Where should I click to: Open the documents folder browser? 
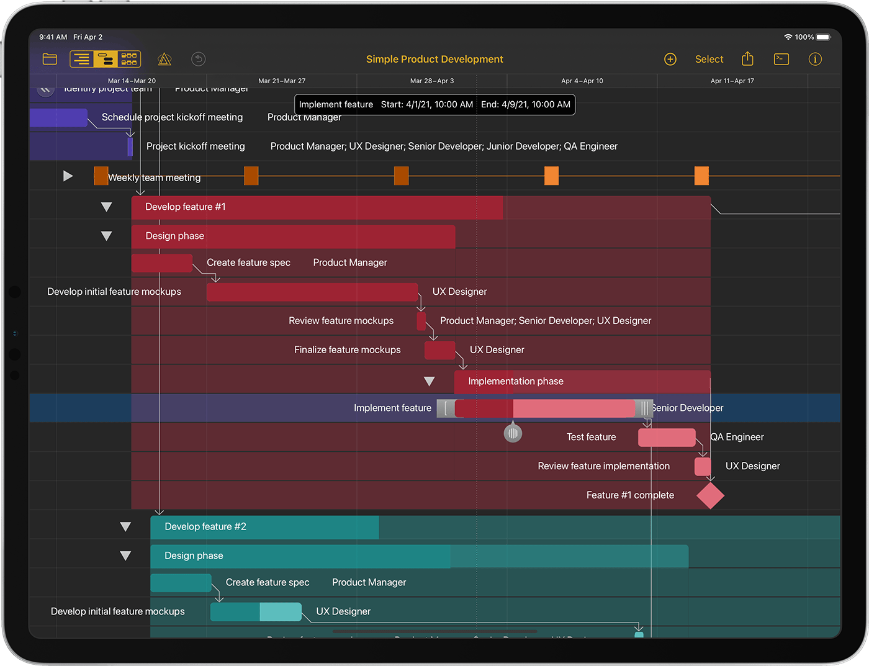point(50,60)
